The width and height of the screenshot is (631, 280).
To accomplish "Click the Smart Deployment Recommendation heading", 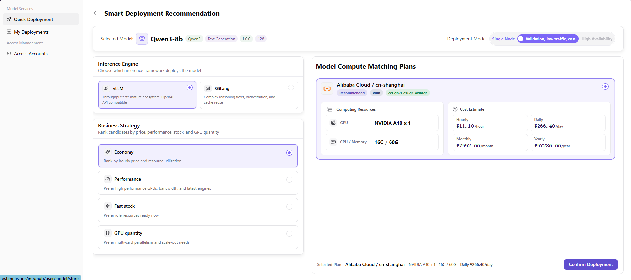I will [x=162, y=13].
